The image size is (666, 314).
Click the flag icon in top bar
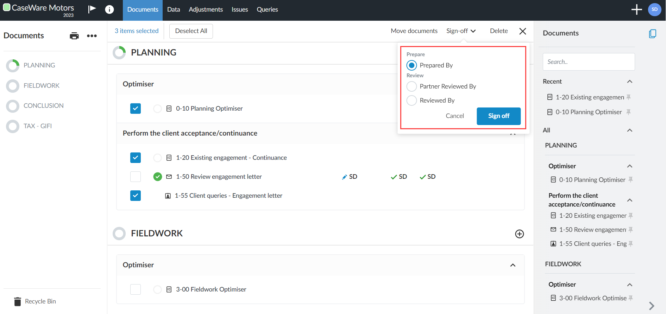(x=92, y=9)
